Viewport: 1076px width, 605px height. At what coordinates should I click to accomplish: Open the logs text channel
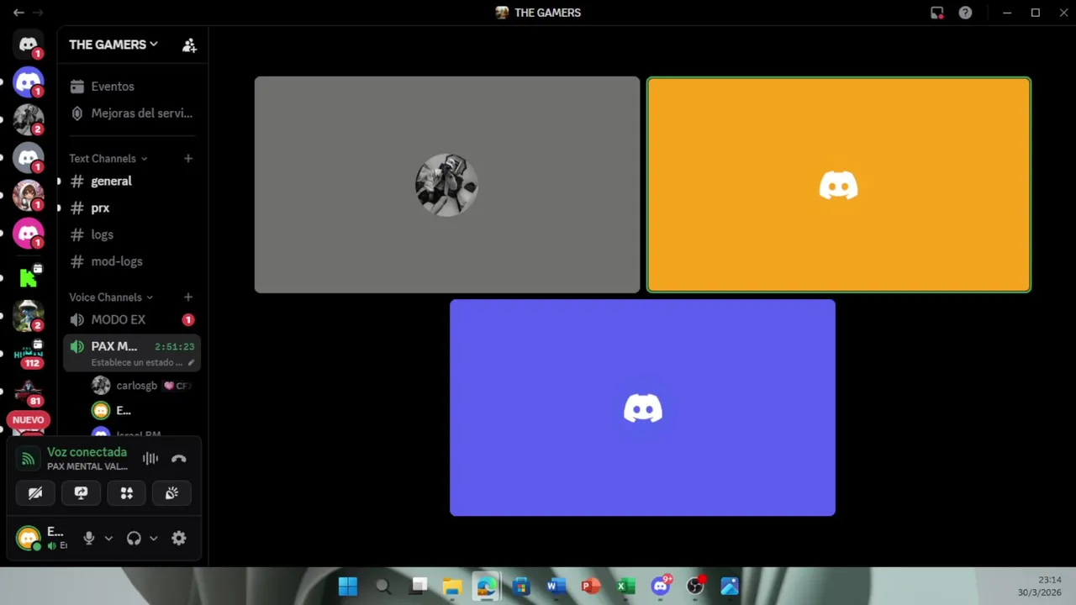[132, 234]
